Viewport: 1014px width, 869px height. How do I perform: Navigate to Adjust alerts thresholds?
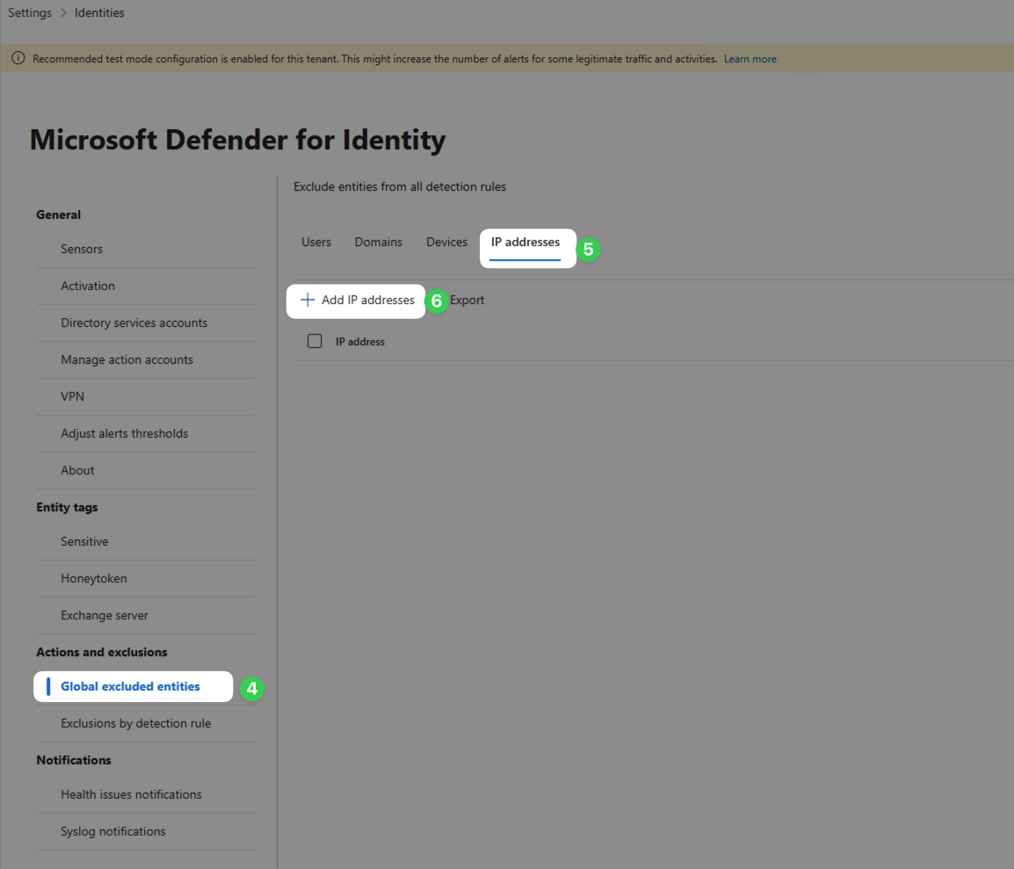pos(124,433)
